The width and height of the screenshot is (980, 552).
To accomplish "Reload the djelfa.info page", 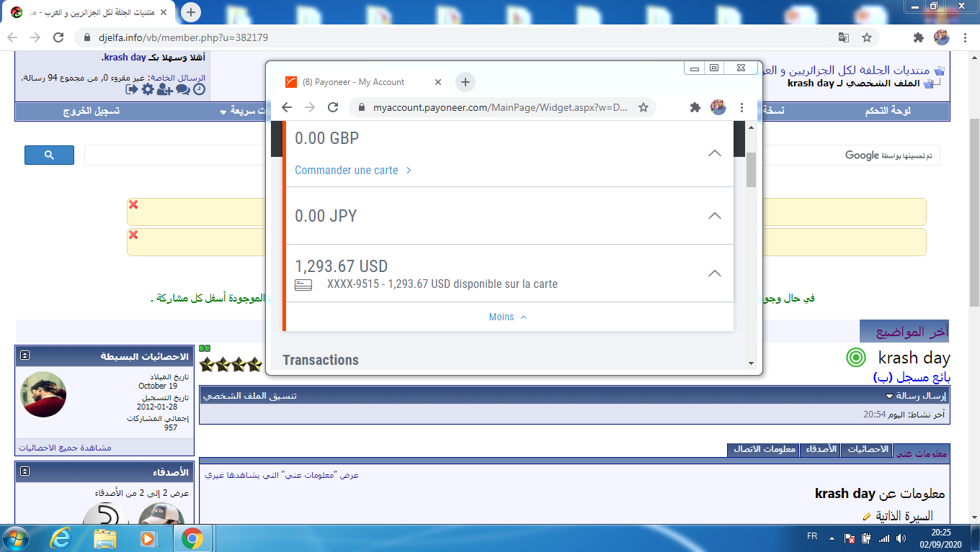I will tap(60, 37).
